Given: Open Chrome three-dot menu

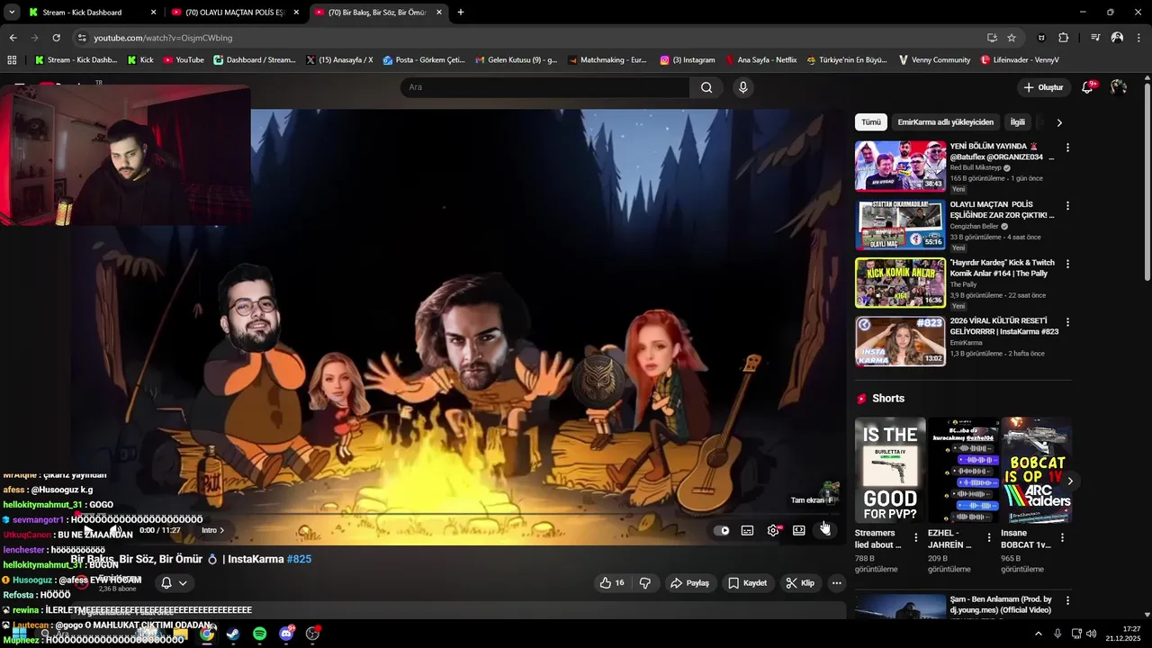Looking at the screenshot, I should (1138, 38).
